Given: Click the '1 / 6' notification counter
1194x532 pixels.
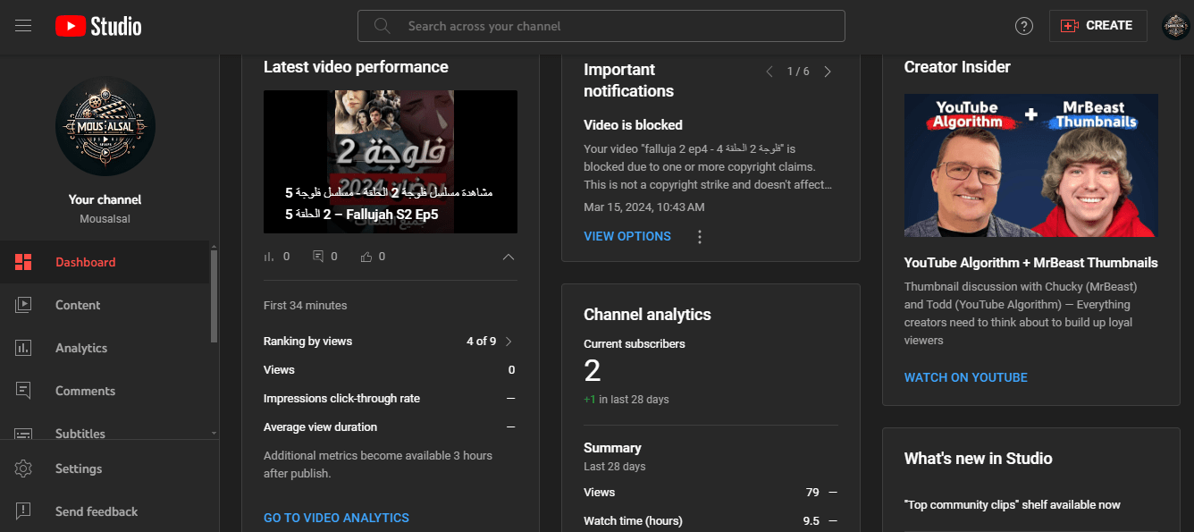Looking at the screenshot, I should pyautogui.click(x=798, y=72).
